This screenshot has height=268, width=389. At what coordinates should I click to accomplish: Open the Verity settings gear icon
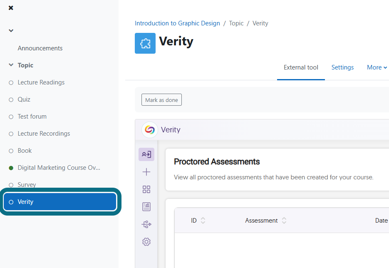pyautogui.click(x=146, y=242)
